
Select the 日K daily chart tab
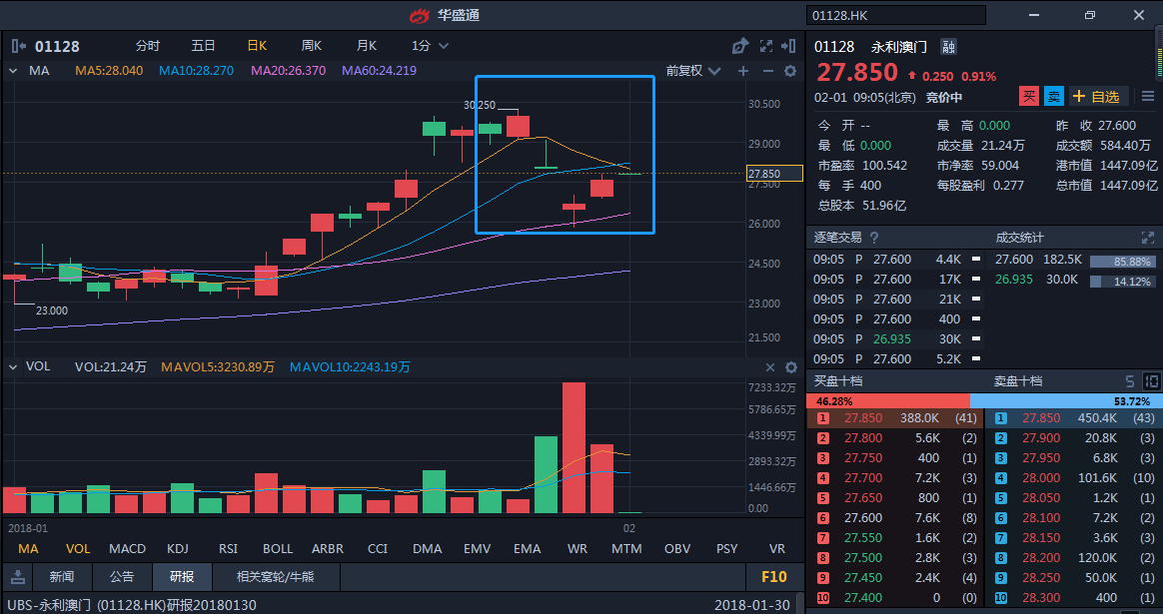[257, 46]
